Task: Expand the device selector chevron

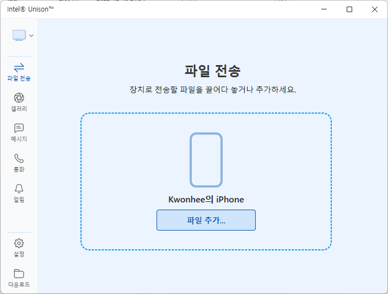Action: (x=31, y=36)
